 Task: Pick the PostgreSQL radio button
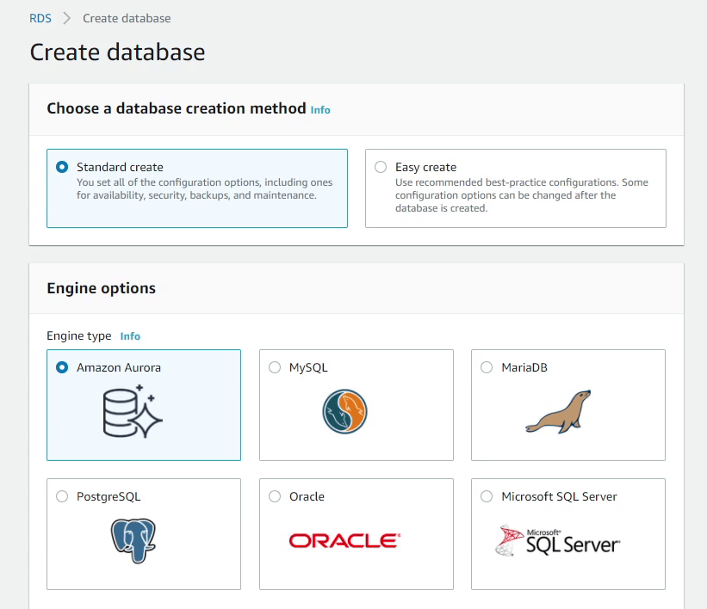[x=62, y=496]
